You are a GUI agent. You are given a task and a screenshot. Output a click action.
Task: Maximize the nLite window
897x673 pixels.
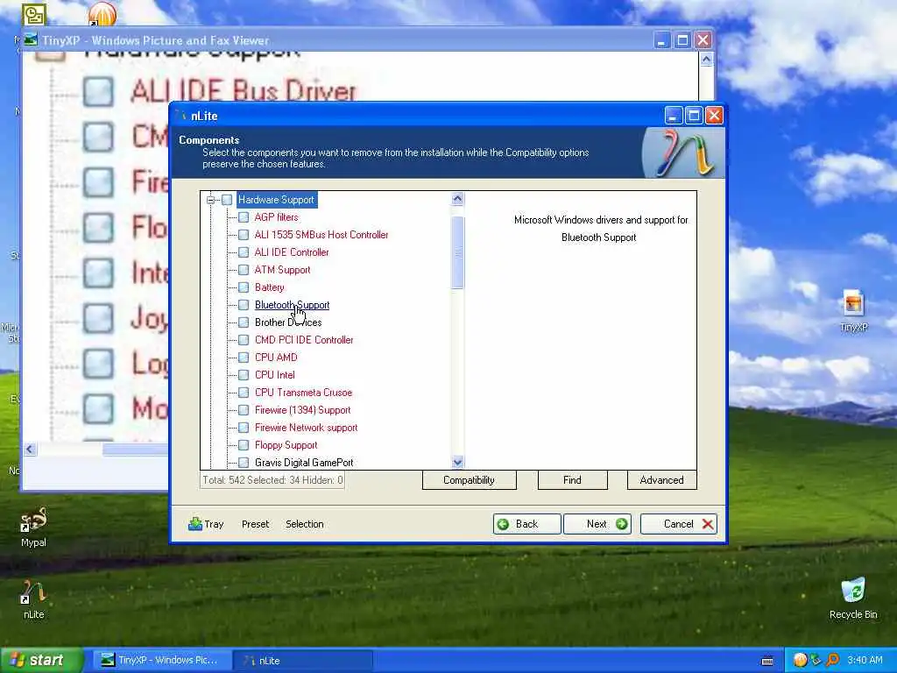(x=694, y=116)
